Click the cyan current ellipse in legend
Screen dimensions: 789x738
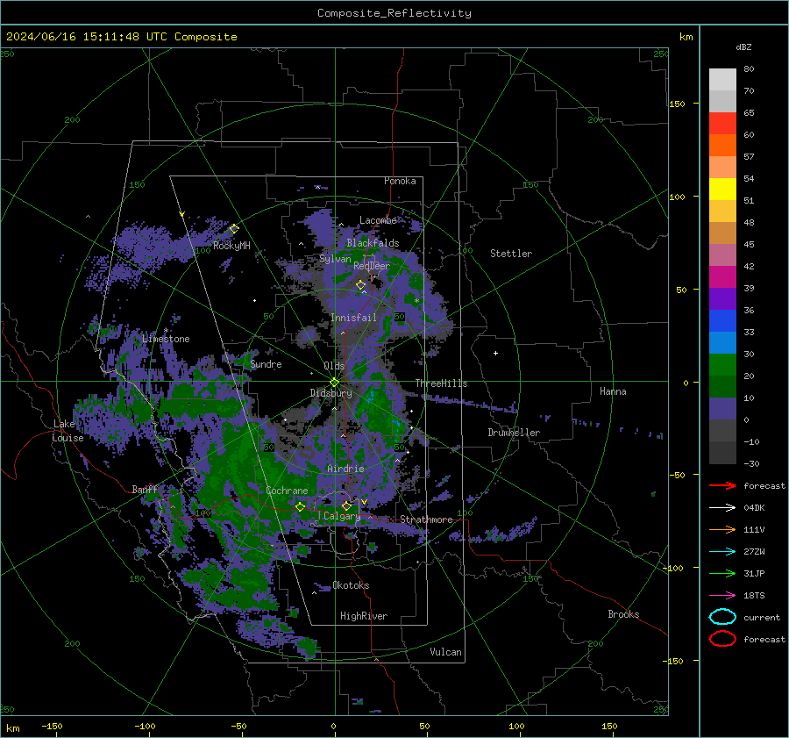click(x=722, y=617)
